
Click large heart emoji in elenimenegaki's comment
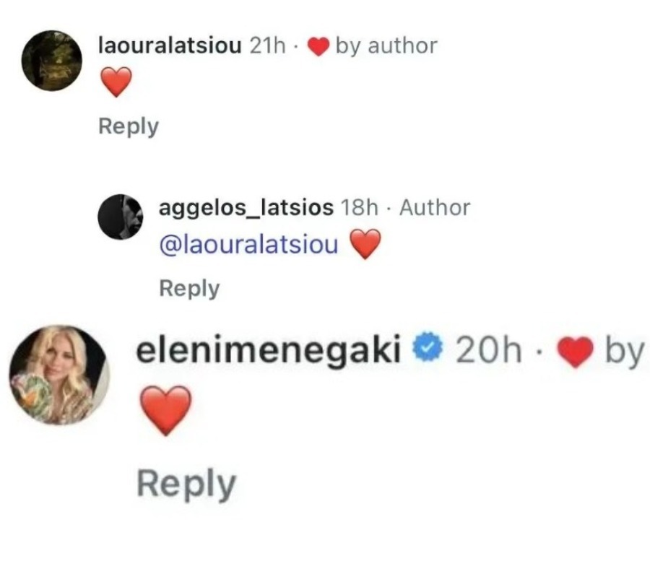(x=166, y=410)
